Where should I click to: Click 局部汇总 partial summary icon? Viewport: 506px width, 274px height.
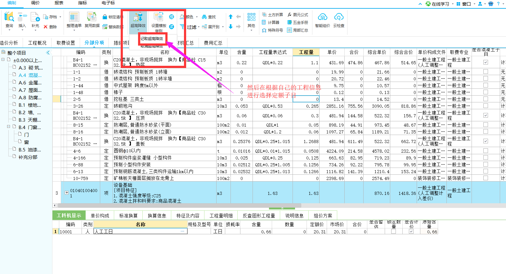tap(289, 30)
